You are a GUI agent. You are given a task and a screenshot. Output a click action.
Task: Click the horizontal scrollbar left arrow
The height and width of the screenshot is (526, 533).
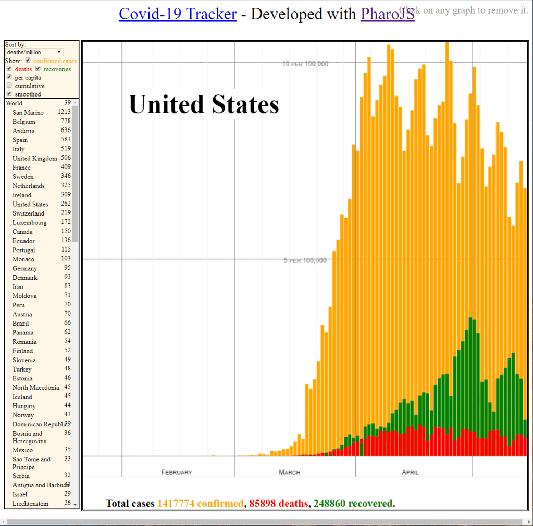(x=4, y=522)
